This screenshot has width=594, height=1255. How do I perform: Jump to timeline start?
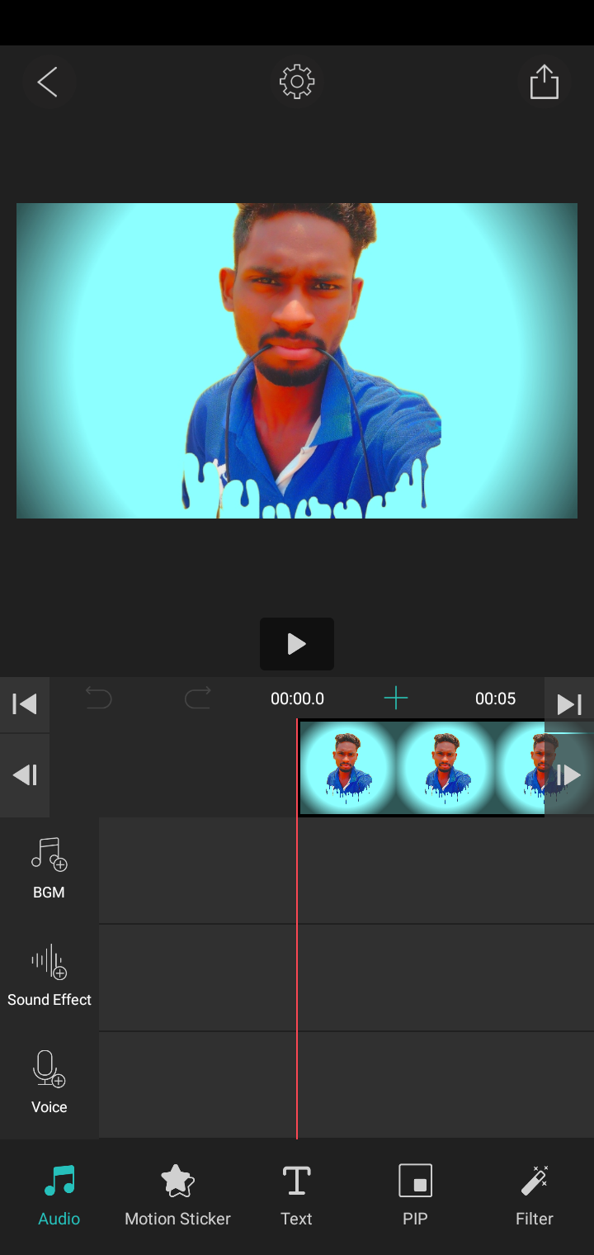click(x=25, y=704)
